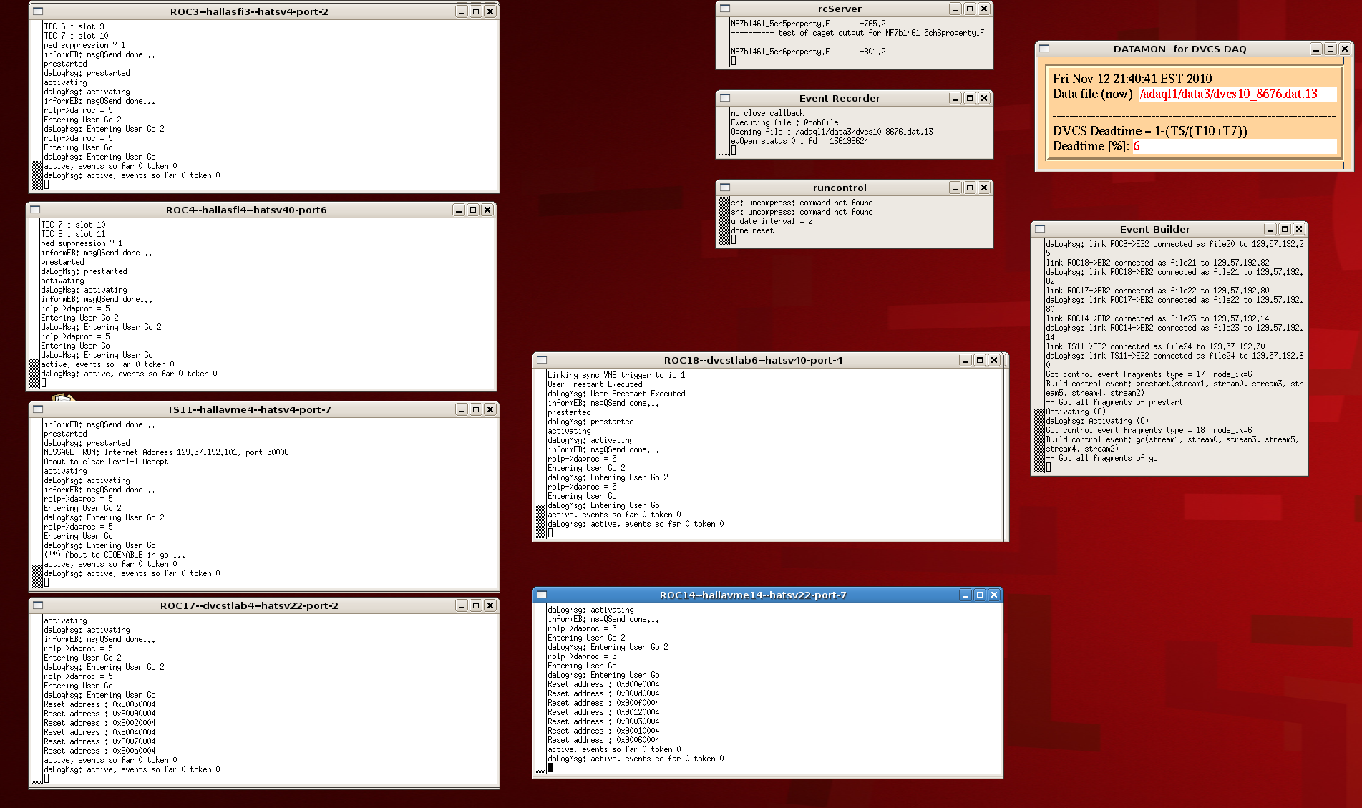
Task: Minimize the DATAMON for DVCS DAQ window
Action: coord(1316,49)
